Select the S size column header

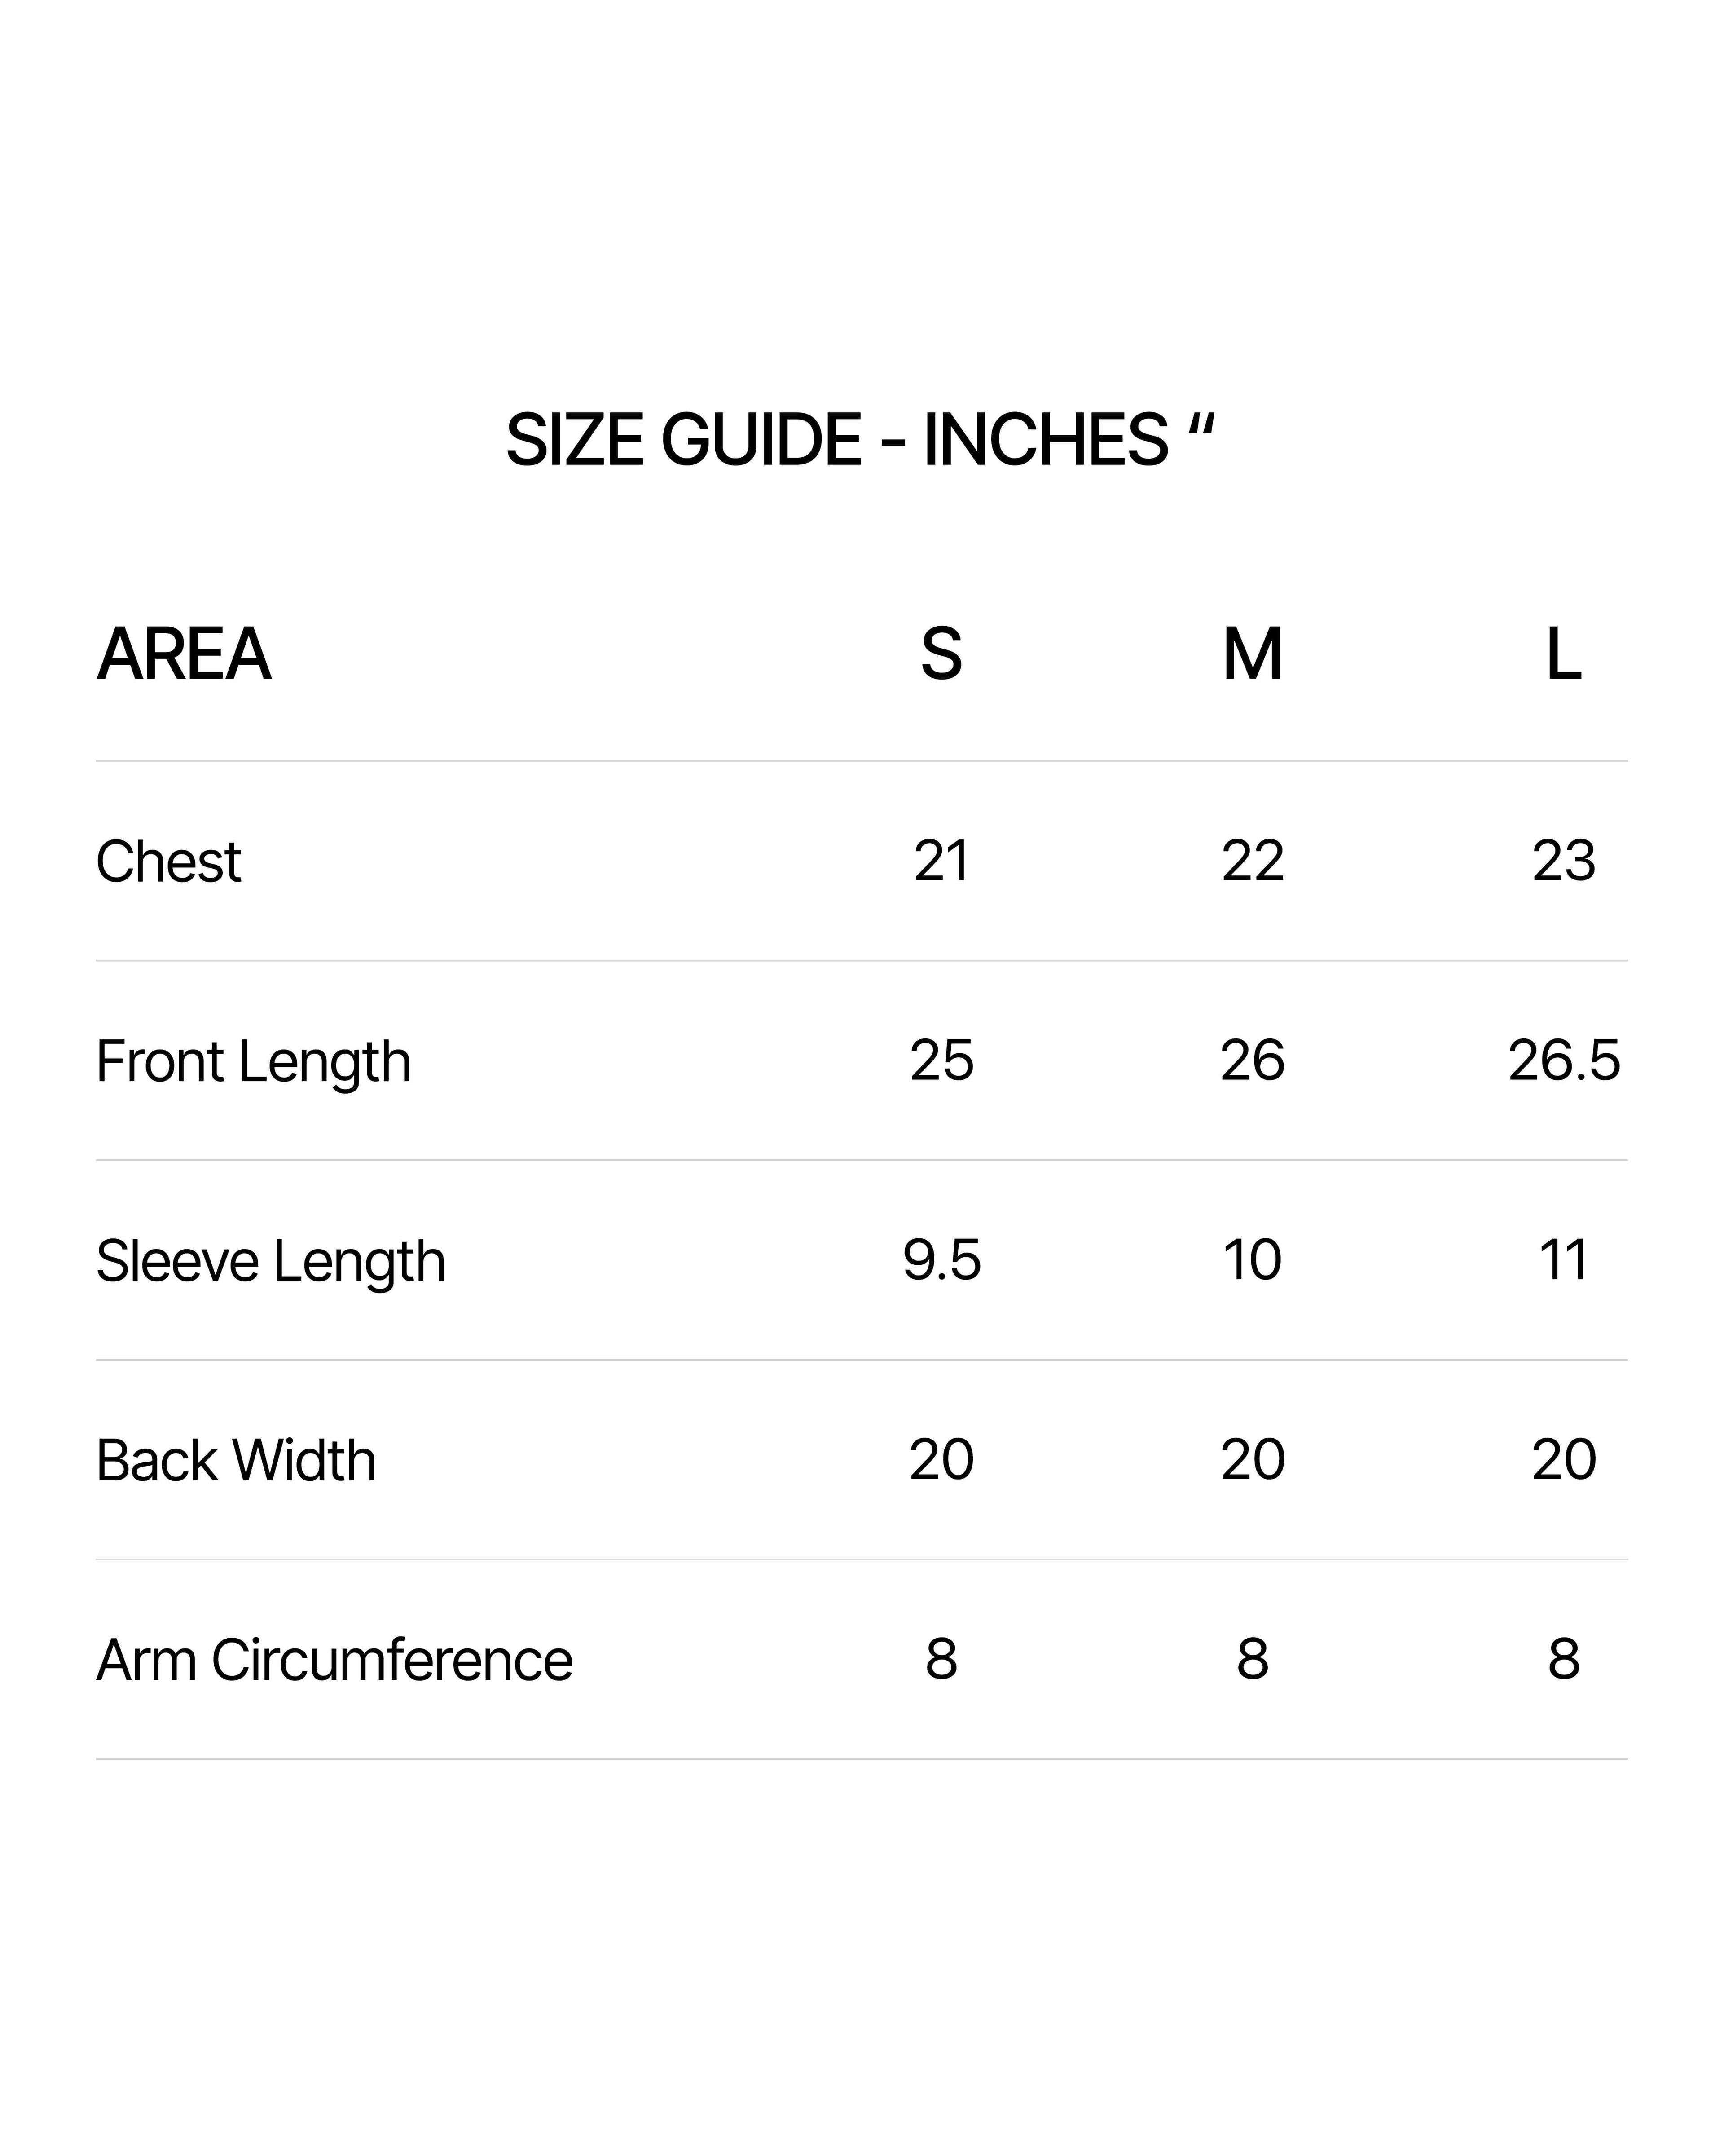941,655
